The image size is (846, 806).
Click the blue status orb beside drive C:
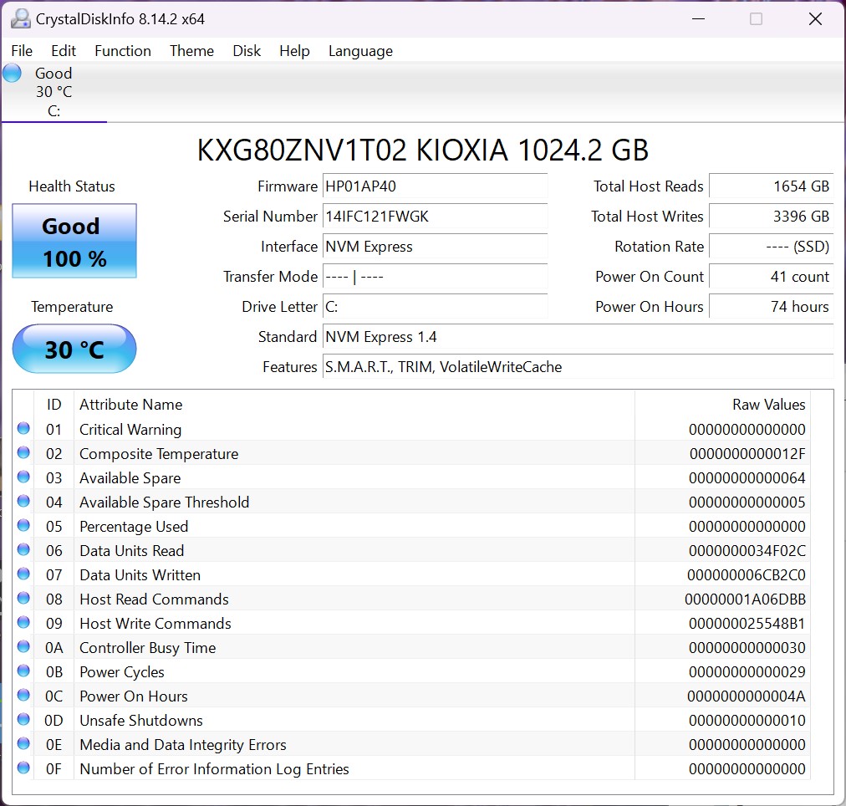click(x=12, y=73)
